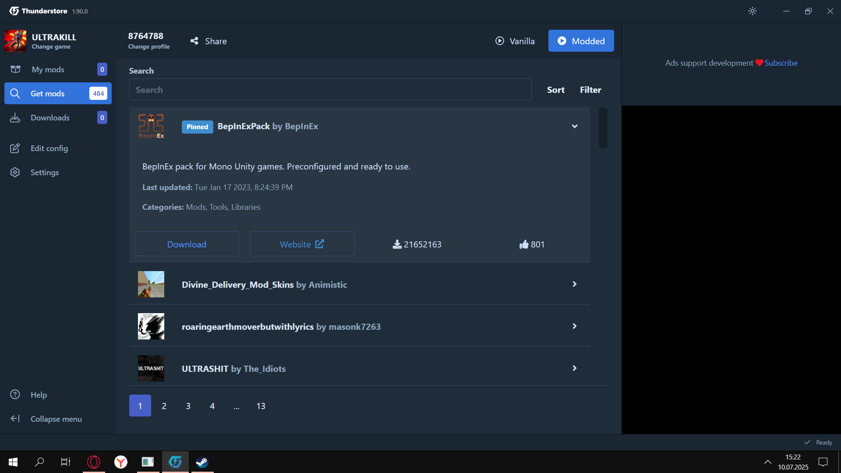
Task: Expand the ULTRASHIT mod entry
Action: click(x=575, y=368)
